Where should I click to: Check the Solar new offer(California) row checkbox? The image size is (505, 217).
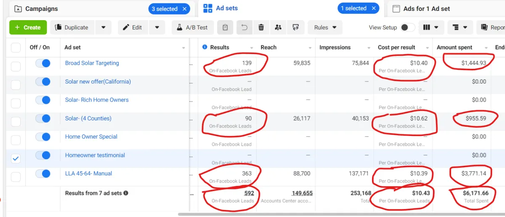pos(16,85)
